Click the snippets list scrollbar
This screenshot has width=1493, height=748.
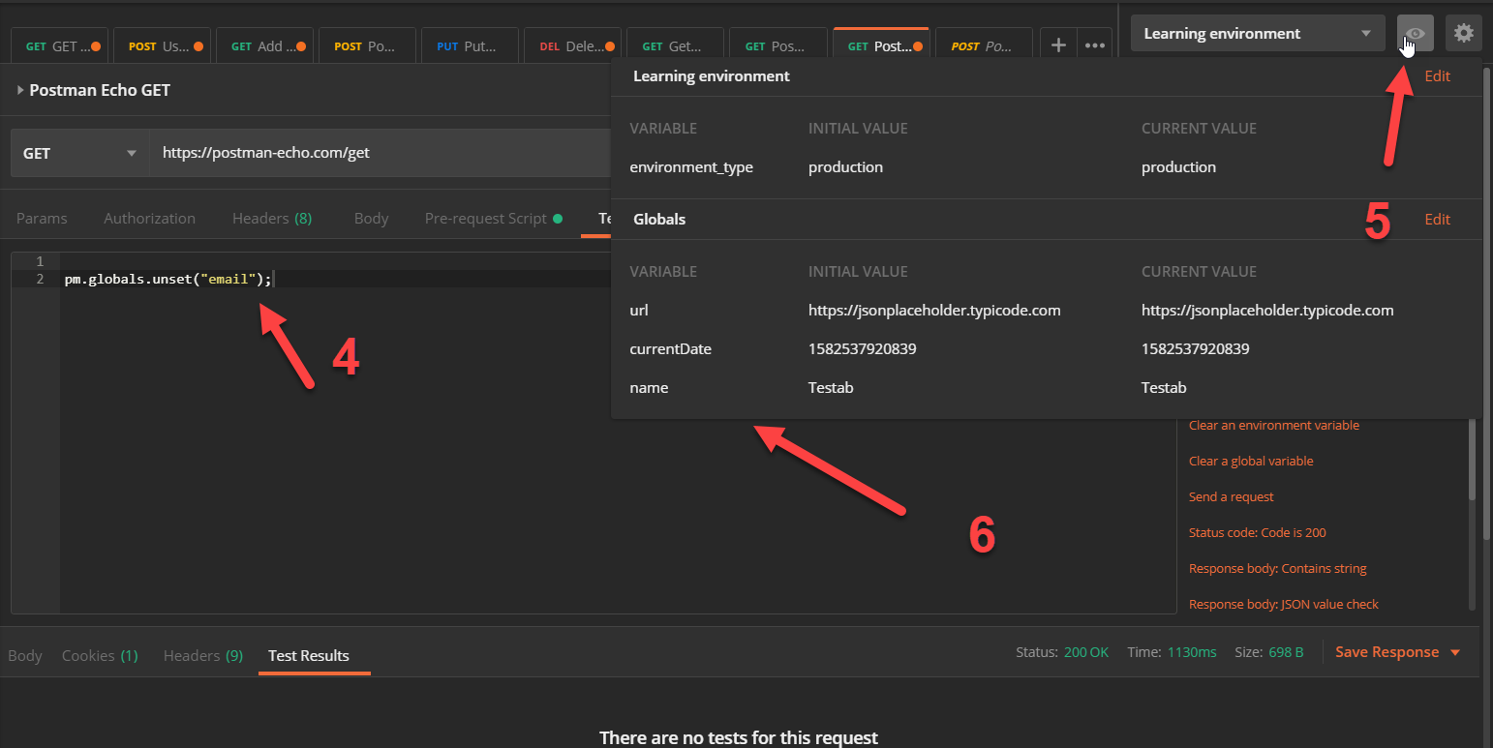click(x=1473, y=460)
